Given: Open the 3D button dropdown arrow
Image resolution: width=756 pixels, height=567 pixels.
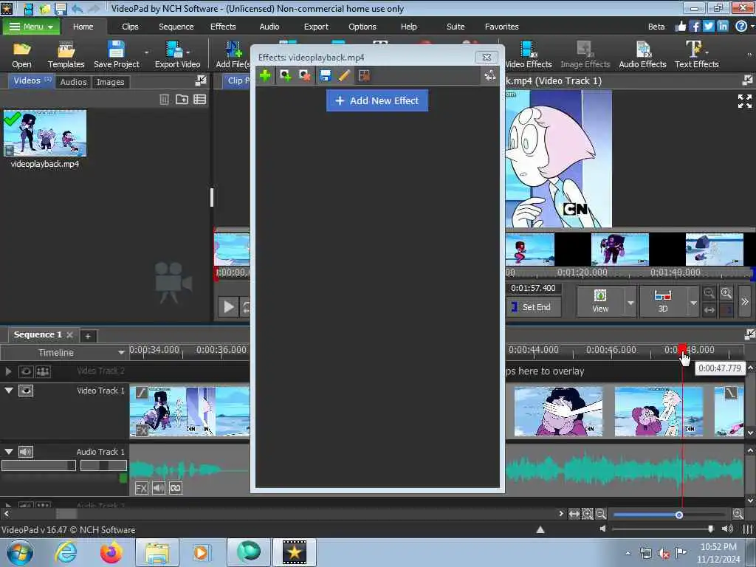Looking at the screenshot, I should [x=693, y=302].
